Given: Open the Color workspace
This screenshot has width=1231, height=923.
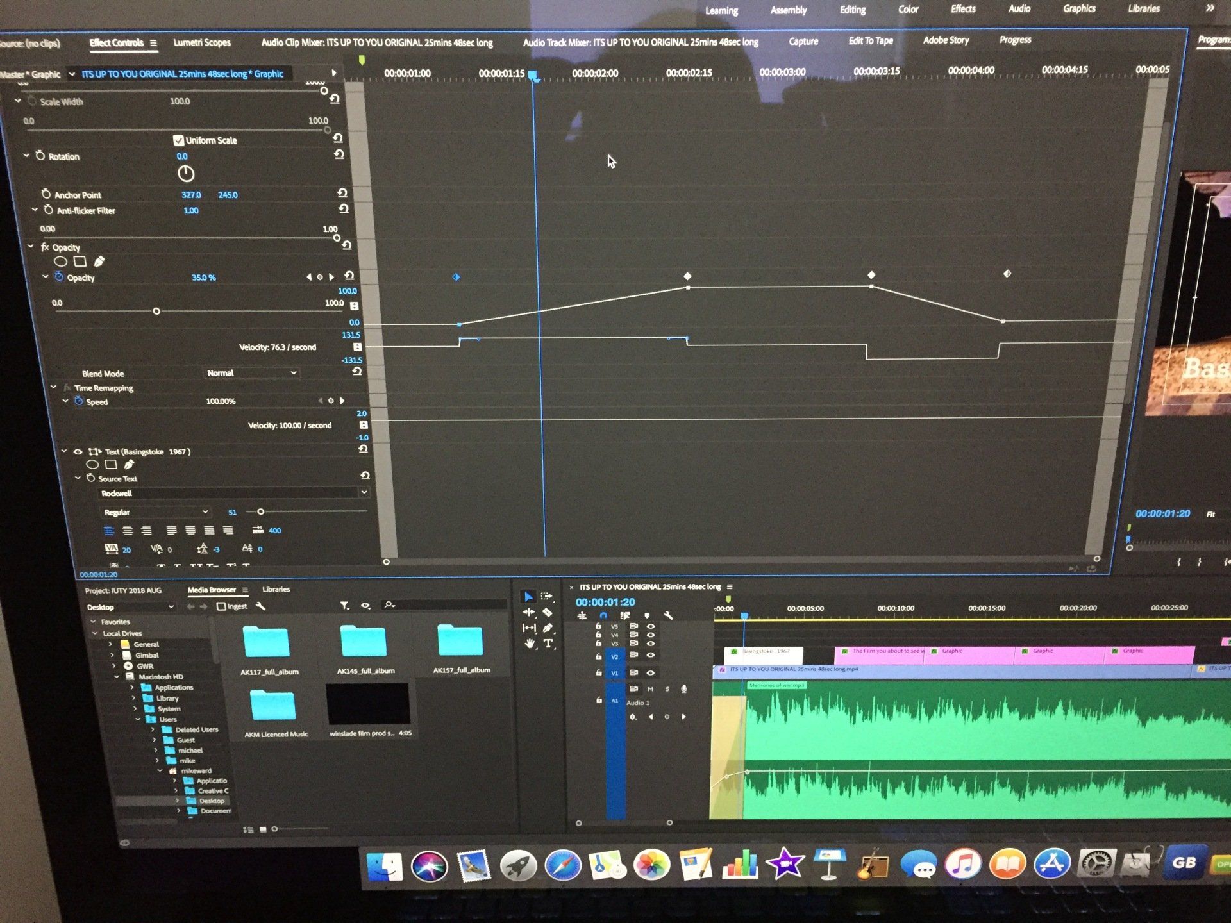Looking at the screenshot, I should click(x=908, y=9).
